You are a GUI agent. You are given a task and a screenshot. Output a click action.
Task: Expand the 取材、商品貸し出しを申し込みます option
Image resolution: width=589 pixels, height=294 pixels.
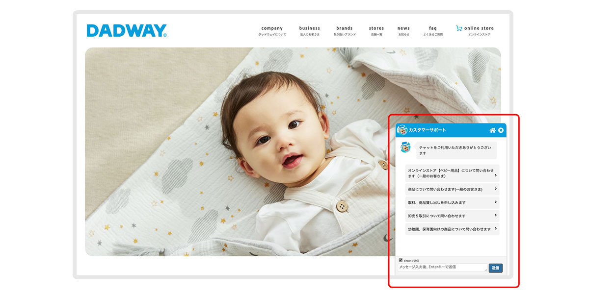point(452,202)
